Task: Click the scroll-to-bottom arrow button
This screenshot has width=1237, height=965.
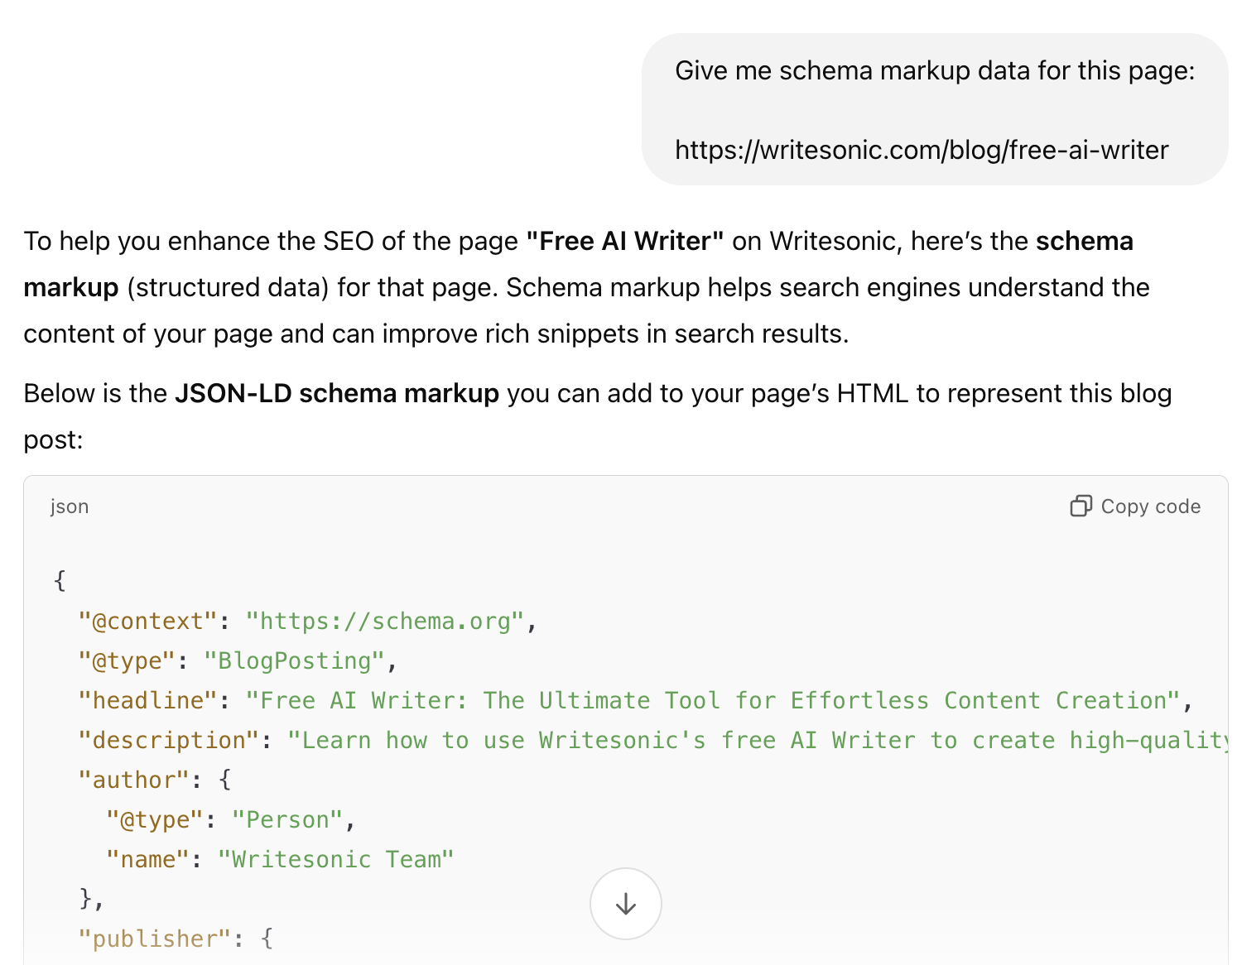Action: (x=625, y=904)
